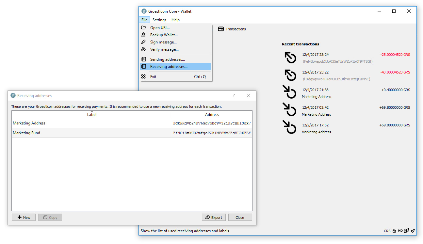Click the 12/2/2017 17:52 transaction date
This screenshot has width=423, height=244.
(315, 125)
